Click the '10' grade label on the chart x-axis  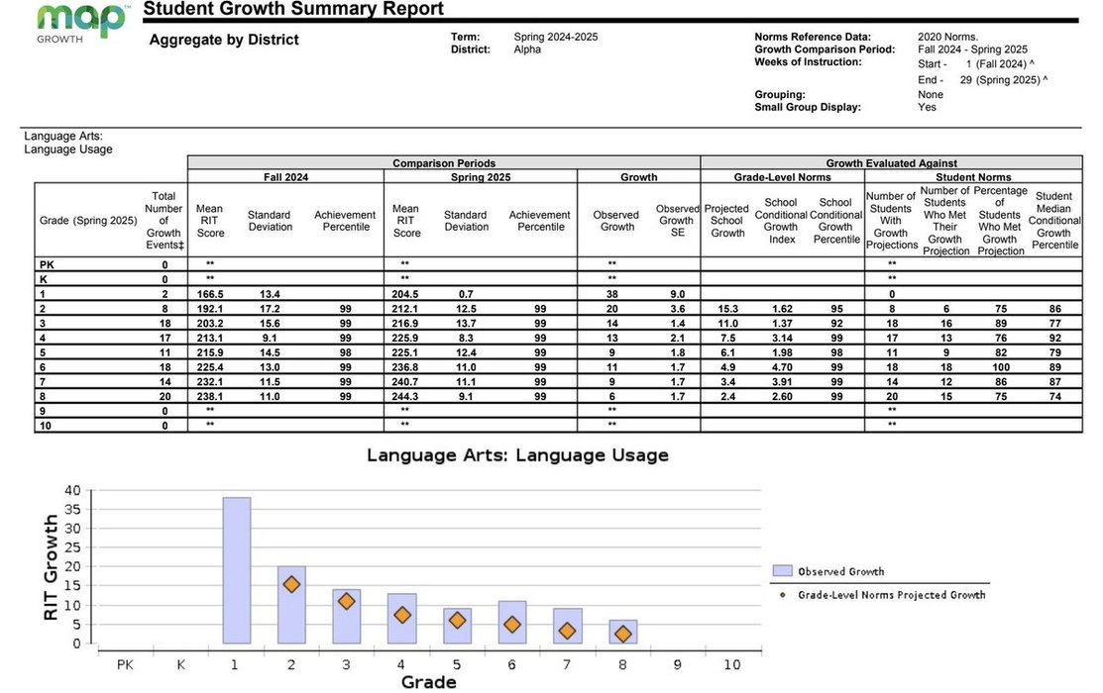click(731, 664)
